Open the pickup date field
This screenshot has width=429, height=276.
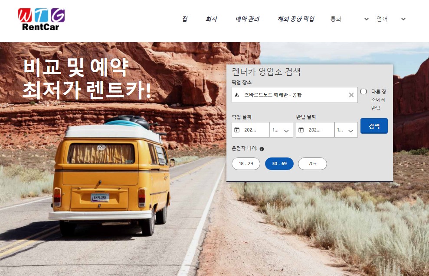tap(251, 130)
